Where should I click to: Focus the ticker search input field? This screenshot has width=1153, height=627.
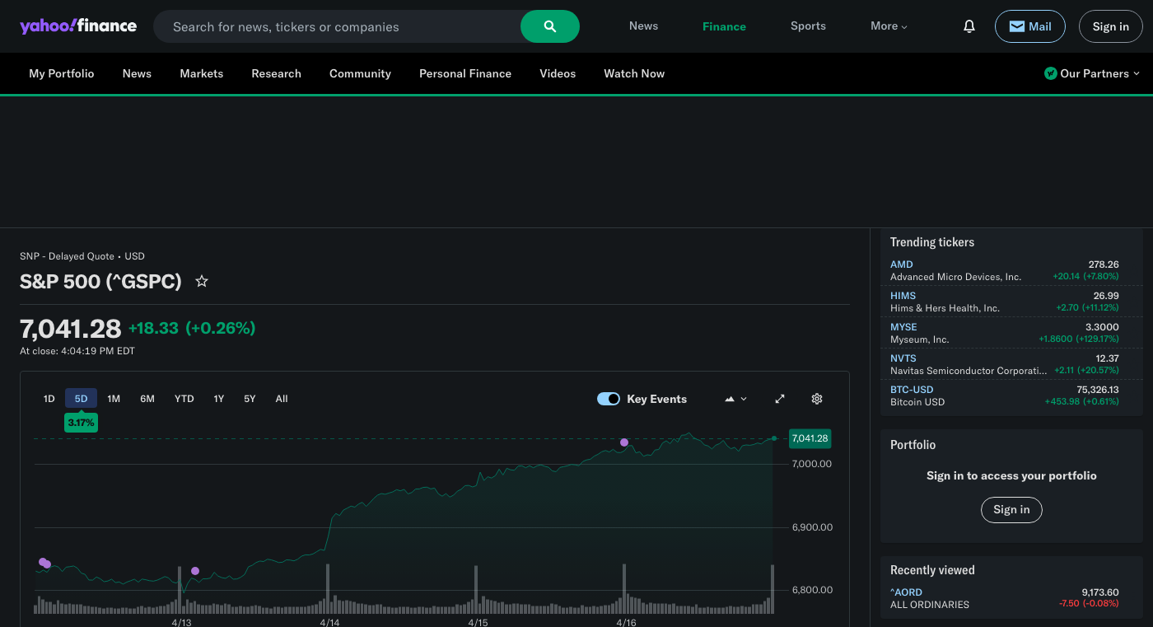(338, 26)
